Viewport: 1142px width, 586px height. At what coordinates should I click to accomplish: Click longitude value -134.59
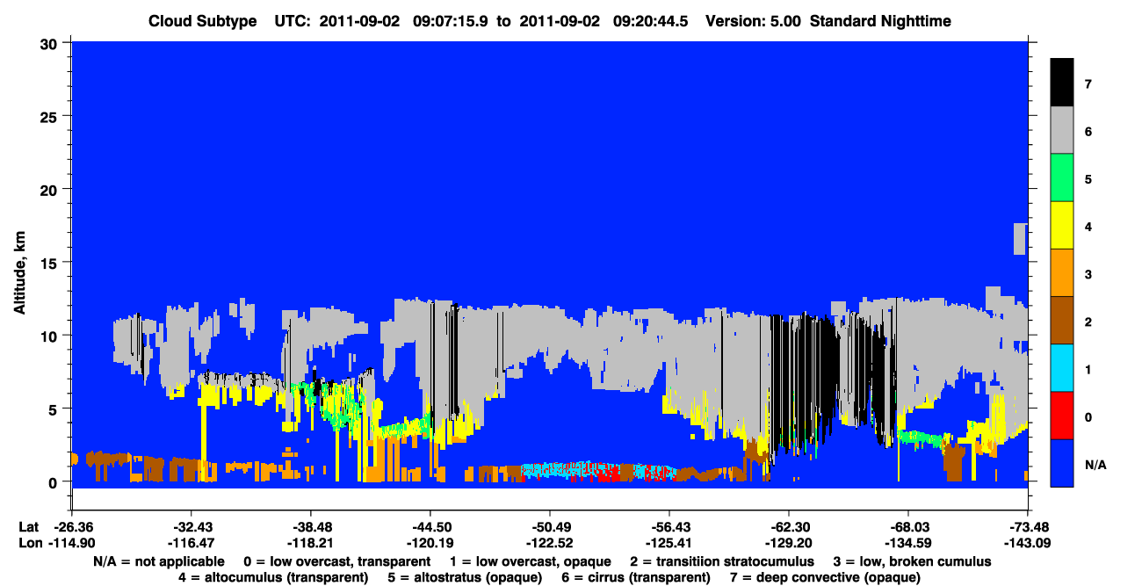tap(907, 542)
